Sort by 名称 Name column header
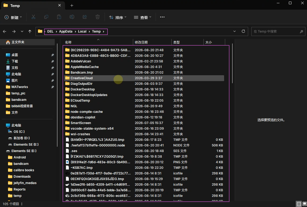 (x=98, y=42)
